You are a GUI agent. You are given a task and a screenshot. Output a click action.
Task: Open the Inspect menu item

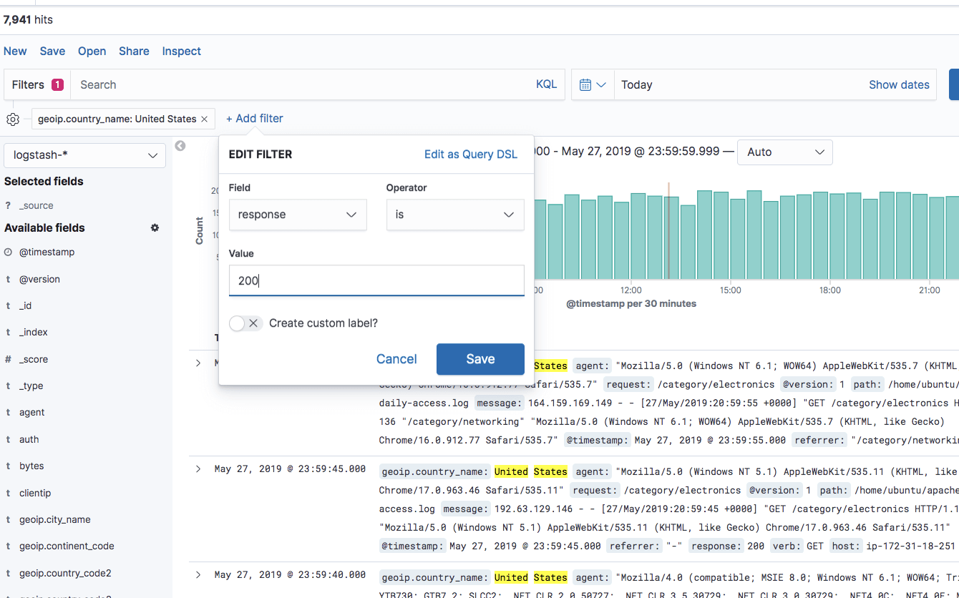[x=181, y=52]
